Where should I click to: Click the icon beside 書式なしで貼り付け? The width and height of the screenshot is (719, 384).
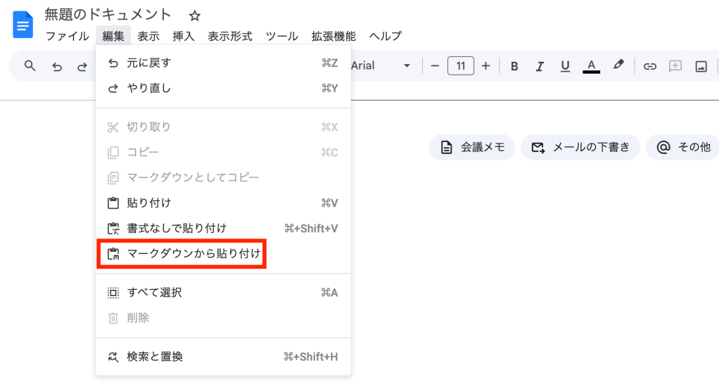113,228
